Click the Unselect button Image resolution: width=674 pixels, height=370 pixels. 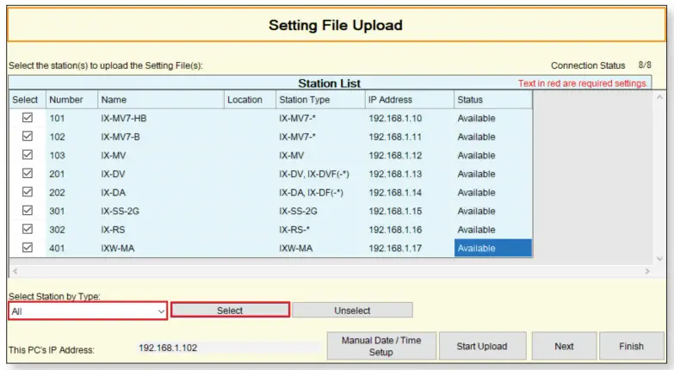point(352,311)
